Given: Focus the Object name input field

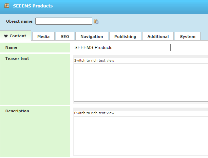Looking at the screenshot, I should point(64,21).
